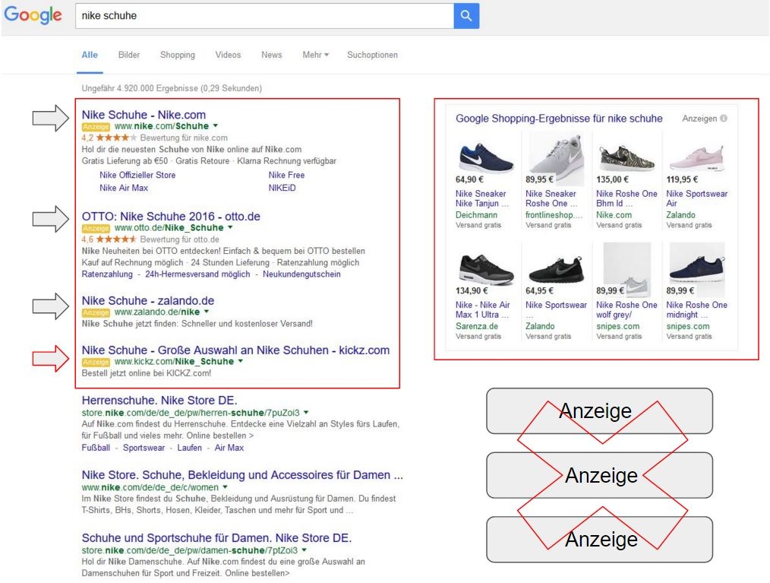Open Nike Schuhe - zalando.de ad
The image size is (770, 583).
pyautogui.click(x=148, y=300)
